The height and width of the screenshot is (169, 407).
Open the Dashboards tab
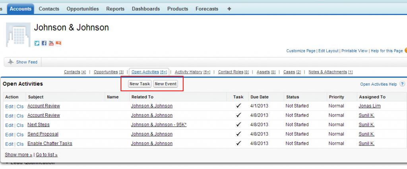pos(146,9)
